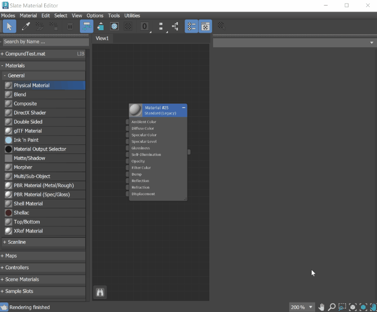
Task: Select the Composite material entry
Action: [45, 104]
